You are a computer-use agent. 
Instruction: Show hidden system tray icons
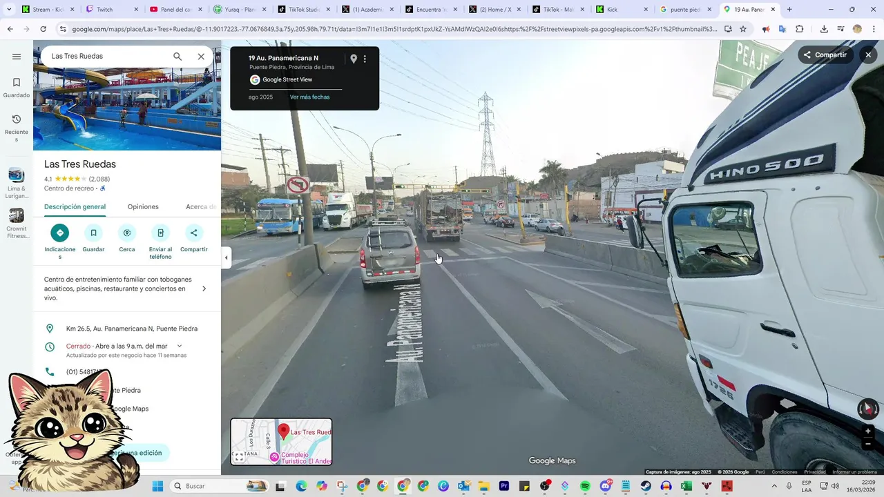pos(776,486)
